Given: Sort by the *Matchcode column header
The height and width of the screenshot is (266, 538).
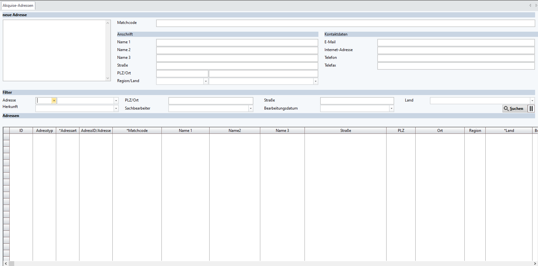Looking at the screenshot, I should 137,131.
